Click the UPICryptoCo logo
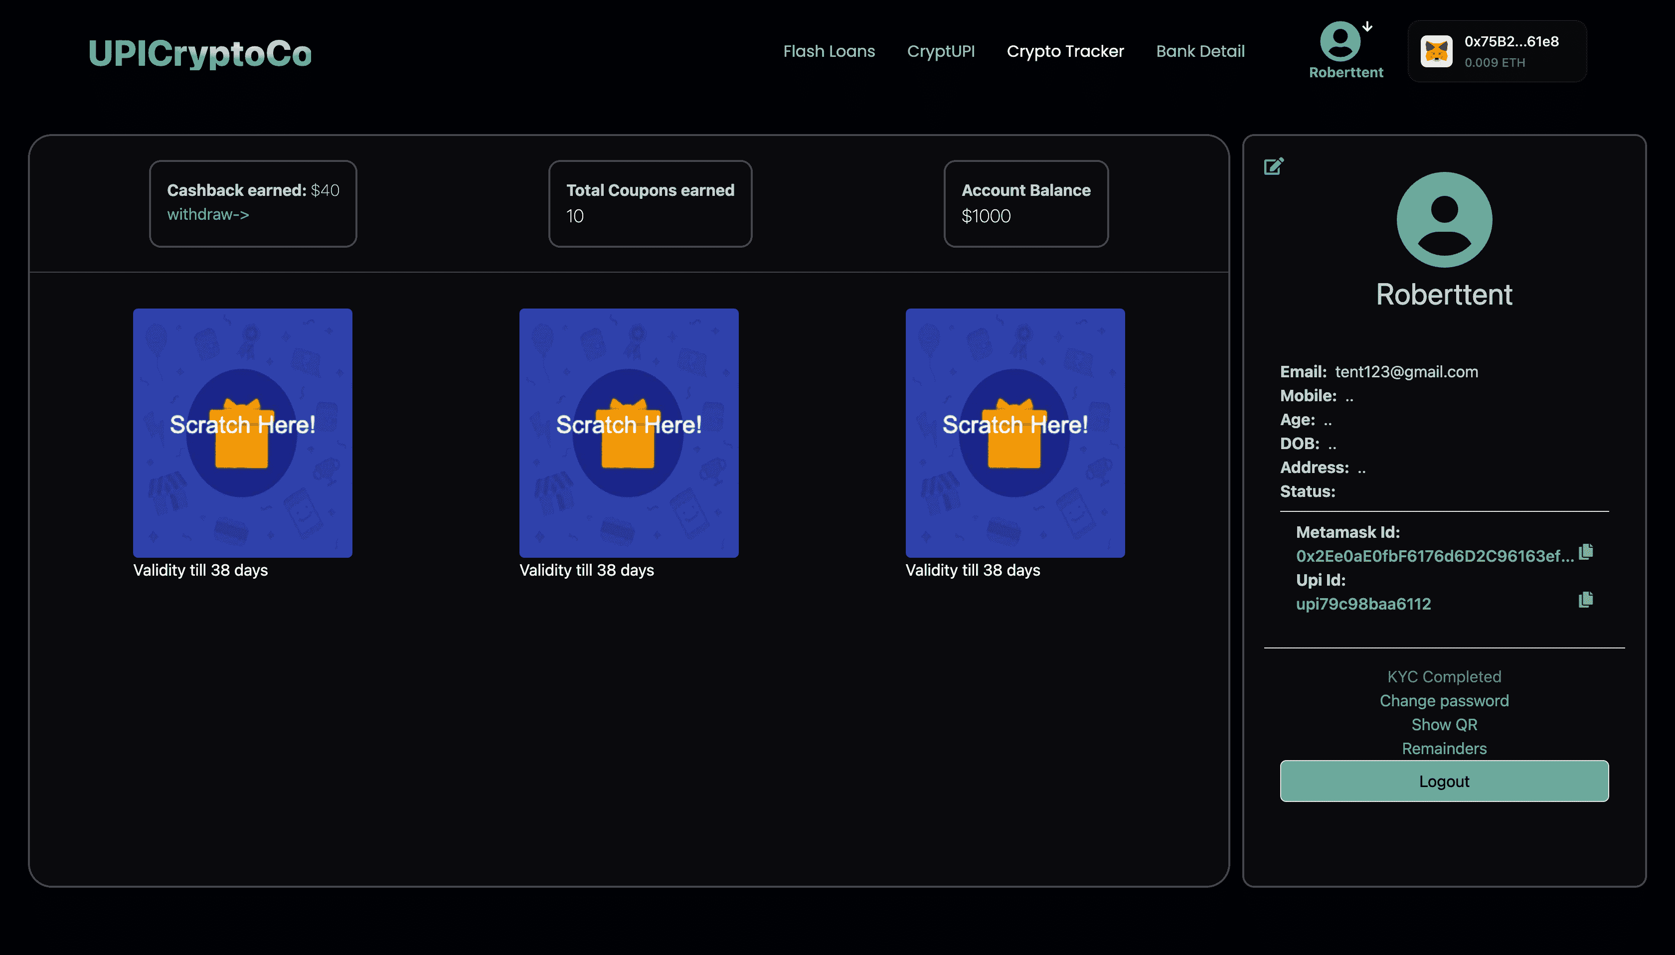 200,54
